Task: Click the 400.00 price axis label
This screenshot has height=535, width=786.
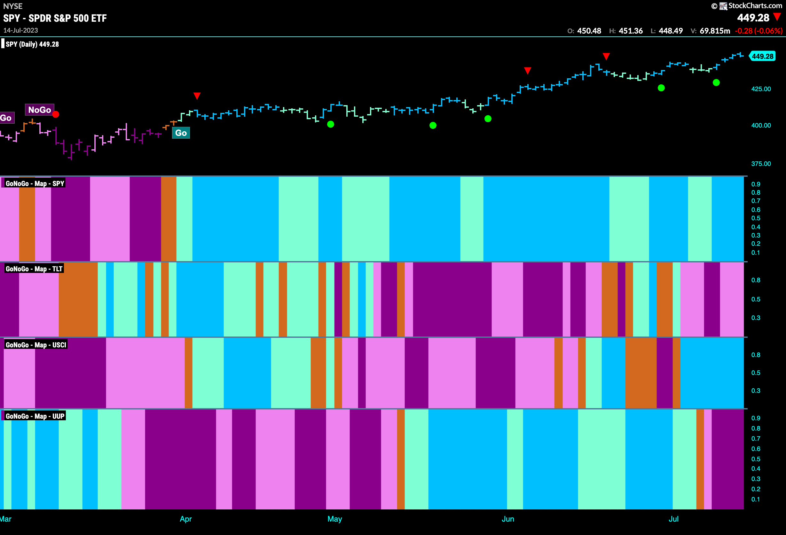Action: (761, 125)
